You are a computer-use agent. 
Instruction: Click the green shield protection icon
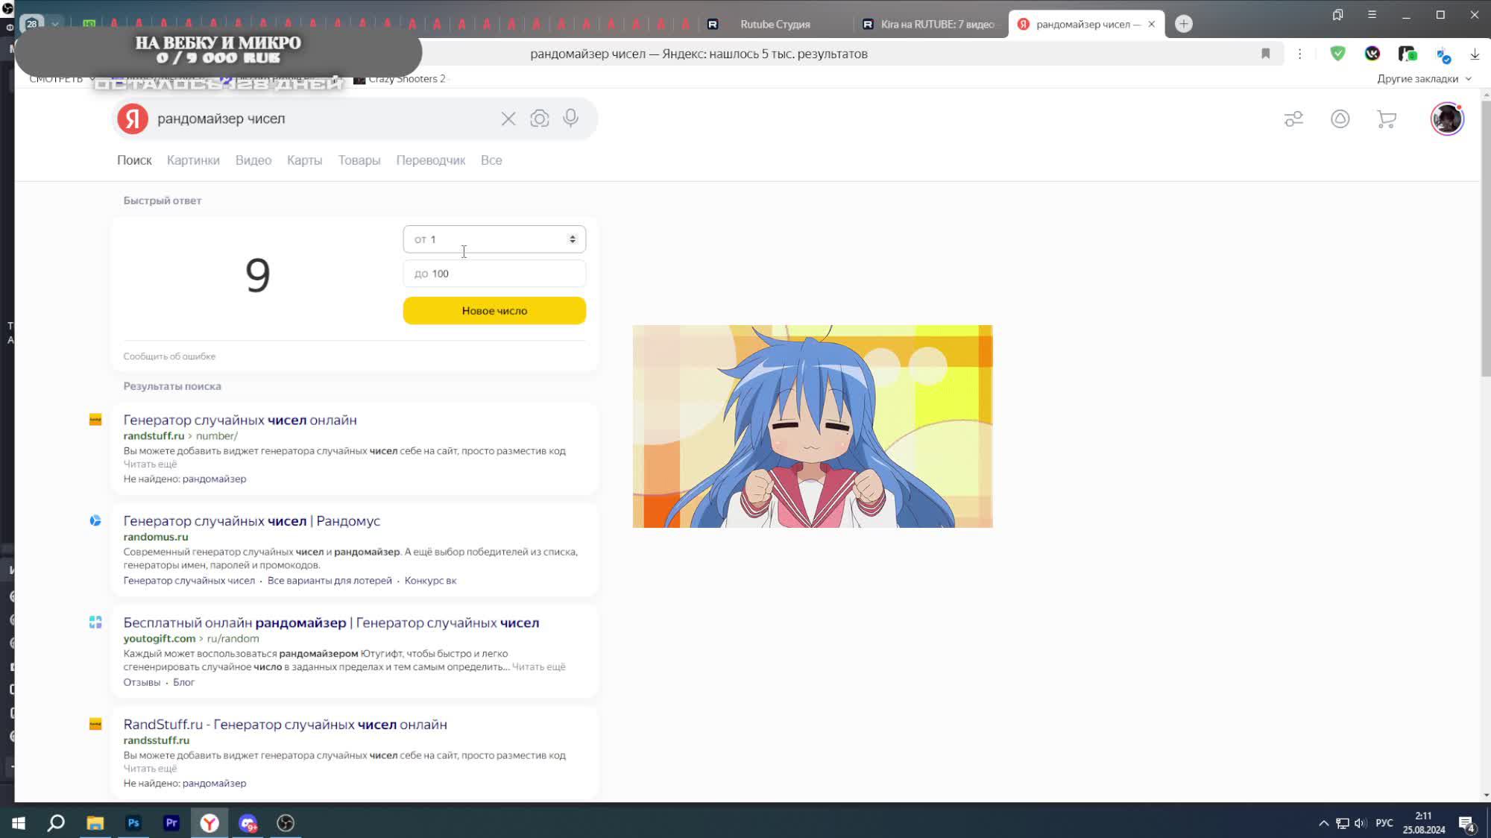click(x=1337, y=54)
